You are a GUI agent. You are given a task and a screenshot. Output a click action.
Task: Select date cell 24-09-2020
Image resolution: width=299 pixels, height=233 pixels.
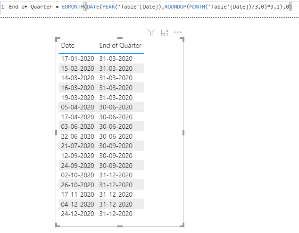[x=77, y=166]
